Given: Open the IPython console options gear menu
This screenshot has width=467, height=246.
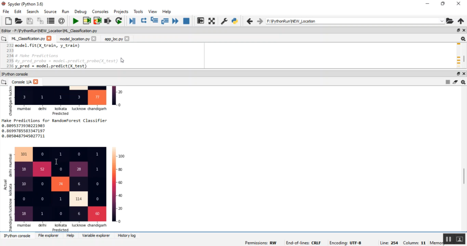Looking at the screenshot, I should [463, 82].
